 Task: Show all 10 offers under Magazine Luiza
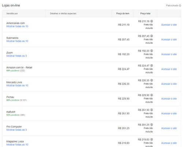17,144
